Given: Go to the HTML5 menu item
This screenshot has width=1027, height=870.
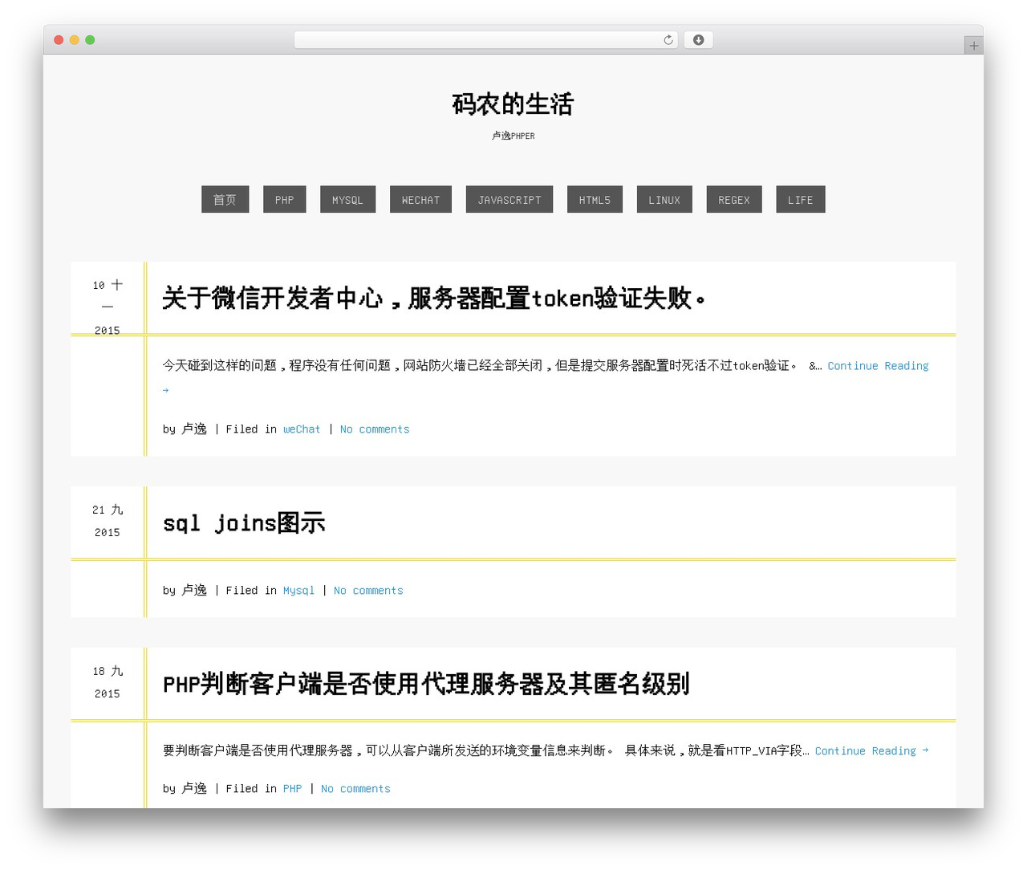Looking at the screenshot, I should pos(595,200).
